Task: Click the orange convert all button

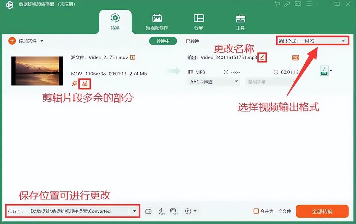Action: click(322, 211)
